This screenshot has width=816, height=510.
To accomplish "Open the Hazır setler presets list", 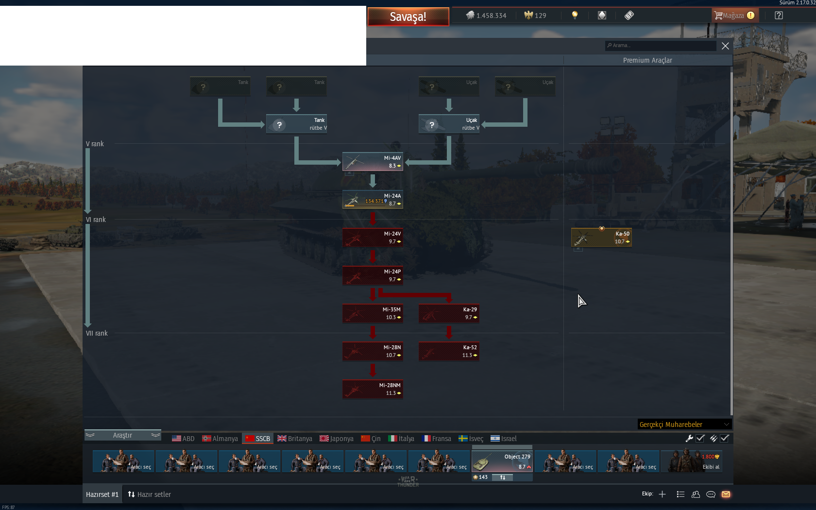I will (x=150, y=494).
